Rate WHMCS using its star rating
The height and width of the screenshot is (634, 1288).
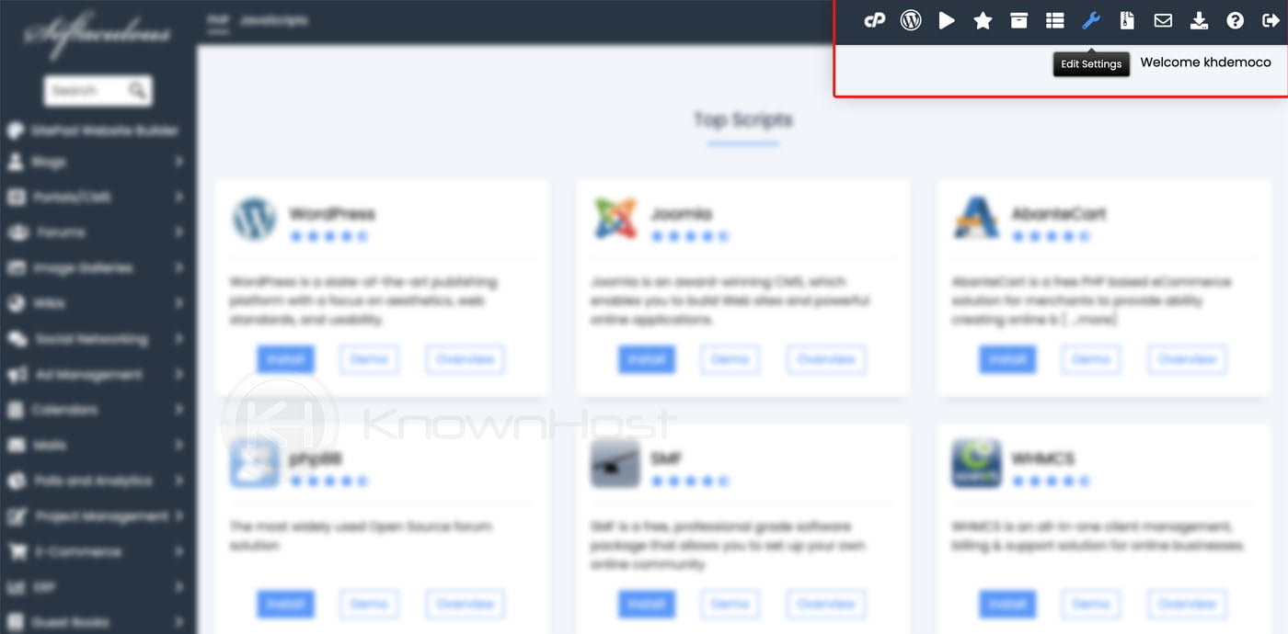tap(1052, 479)
